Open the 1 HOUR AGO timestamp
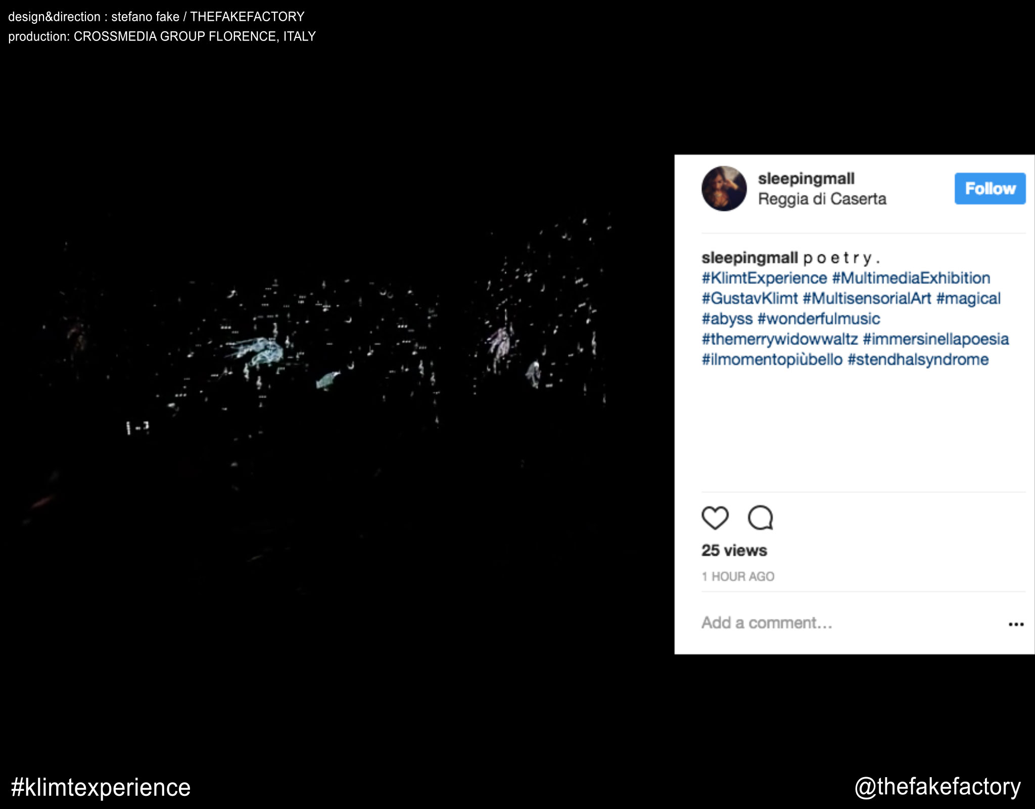The image size is (1035, 809). [738, 576]
